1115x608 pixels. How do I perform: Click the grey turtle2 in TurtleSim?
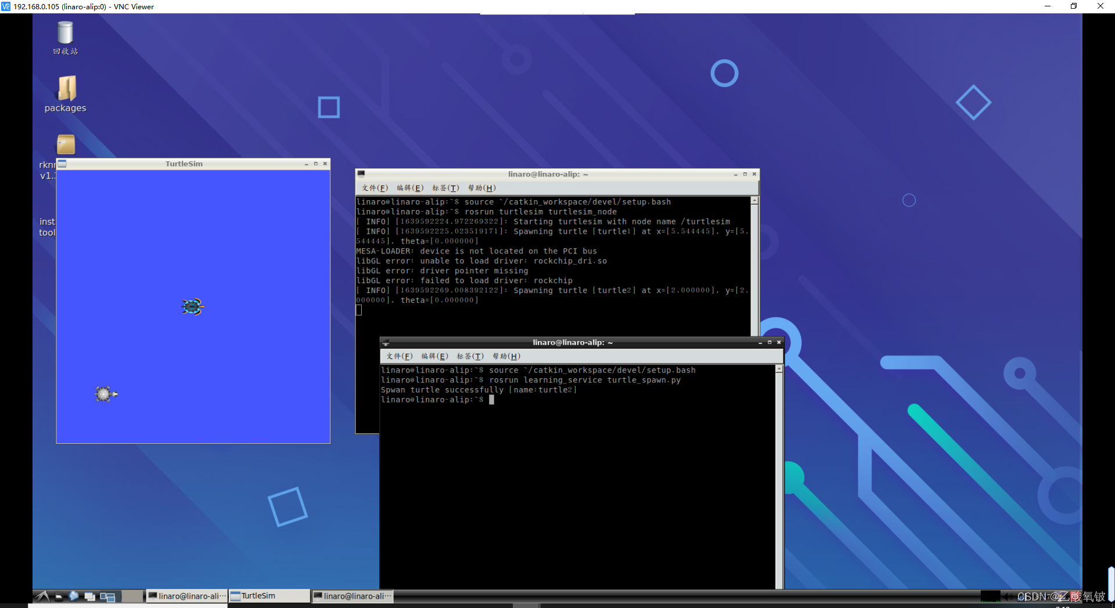pyautogui.click(x=106, y=394)
